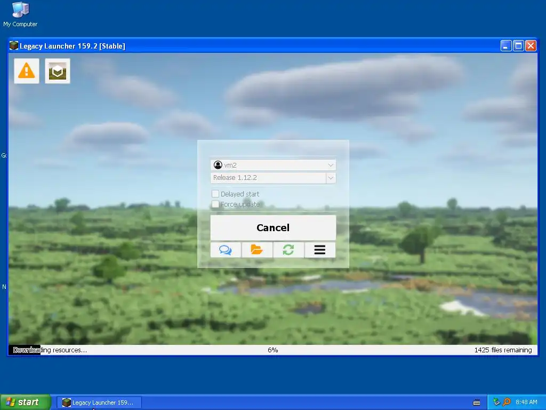Viewport: 546px width, 410px height.
Task: Cancel the resource download
Action: [273, 227]
